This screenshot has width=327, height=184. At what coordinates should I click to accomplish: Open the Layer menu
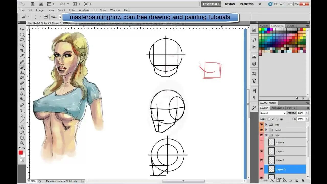tap(51, 10)
